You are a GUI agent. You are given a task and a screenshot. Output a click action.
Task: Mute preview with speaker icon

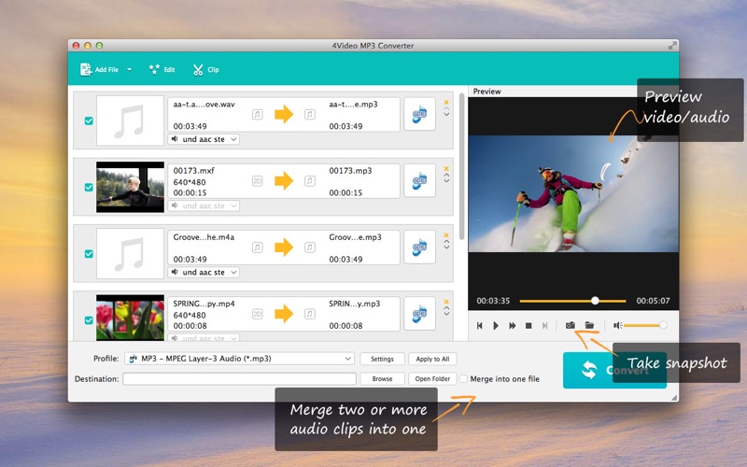(x=617, y=325)
